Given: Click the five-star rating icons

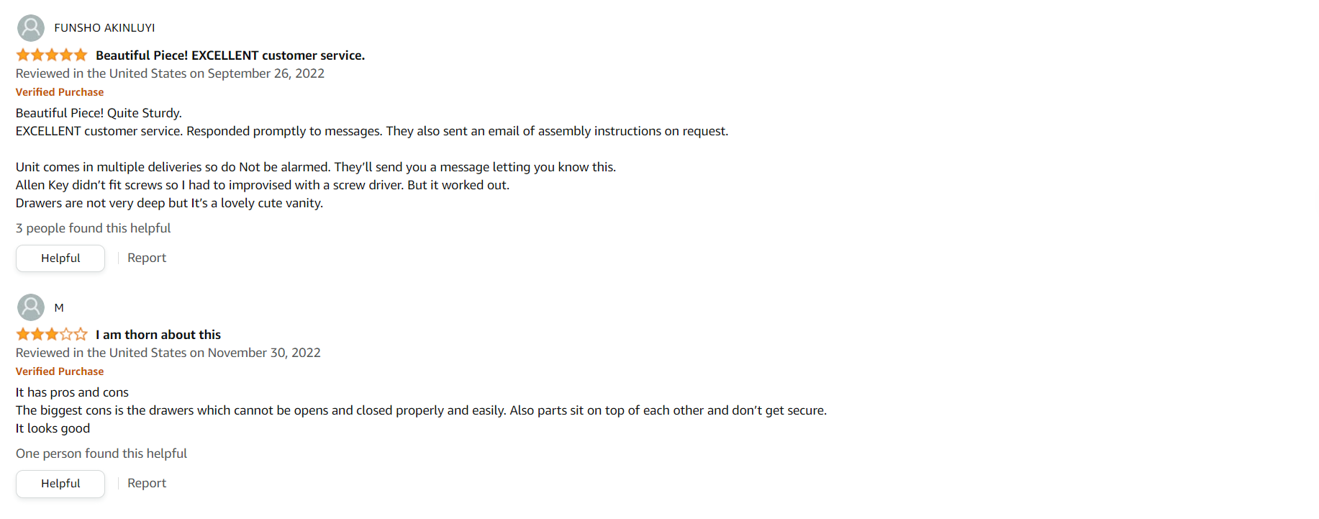Looking at the screenshot, I should pos(52,55).
